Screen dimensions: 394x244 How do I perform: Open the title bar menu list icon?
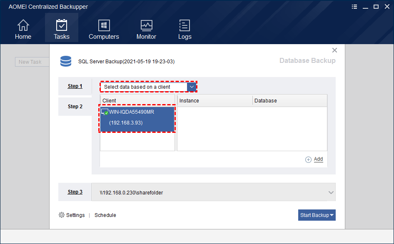pyautogui.click(x=354, y=7)
